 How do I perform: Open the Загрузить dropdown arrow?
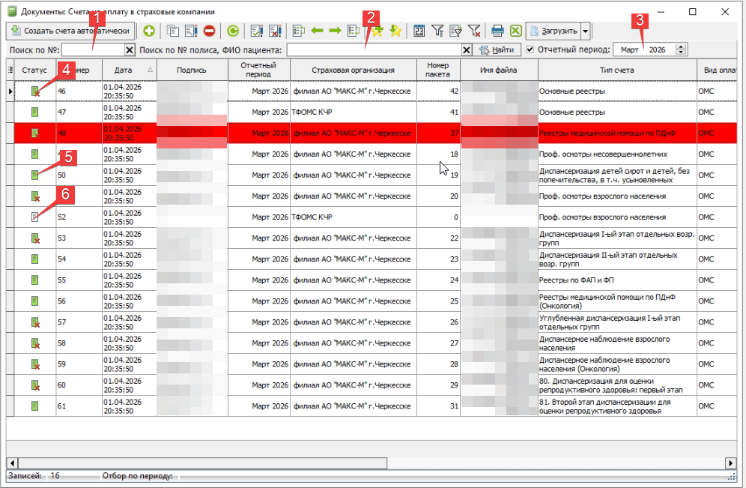pyautogui.click(x=586, y=31)
